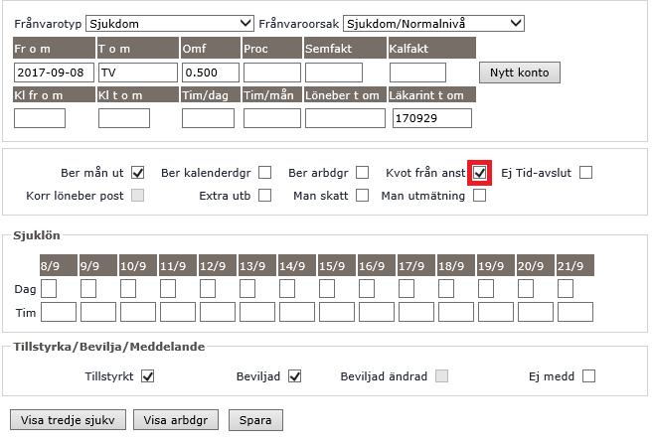Check the Dag box for 15/9
This screenshot has width=652, height=442.
(x=327, y=289)
